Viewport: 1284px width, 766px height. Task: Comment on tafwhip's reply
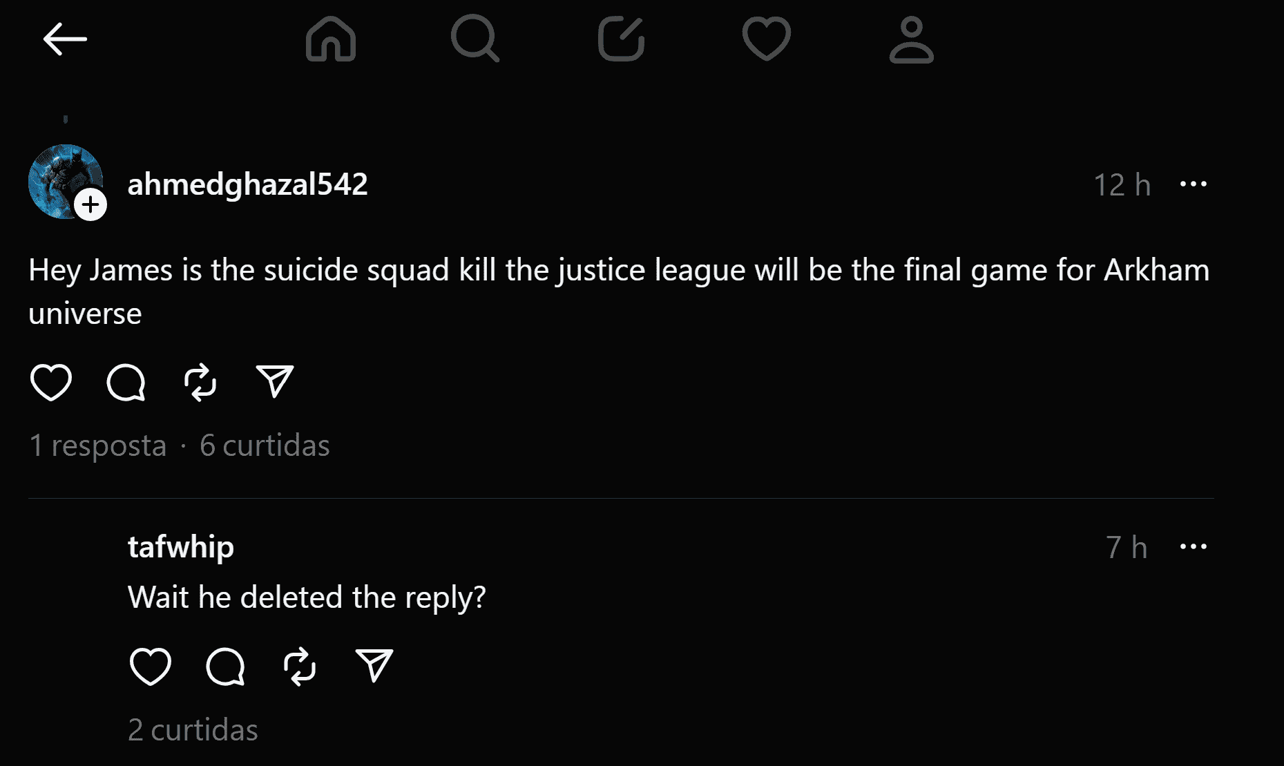[x=225, y=667]
